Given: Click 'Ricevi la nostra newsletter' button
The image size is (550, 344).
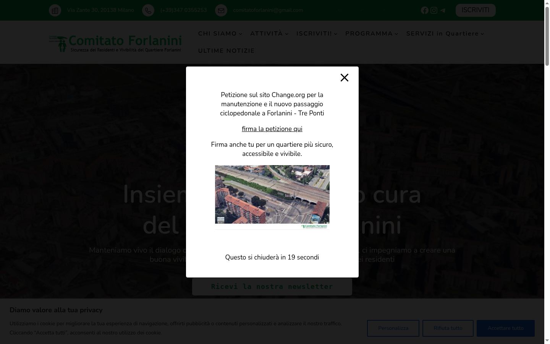Looking at the screenshot, I should point(272,286).
